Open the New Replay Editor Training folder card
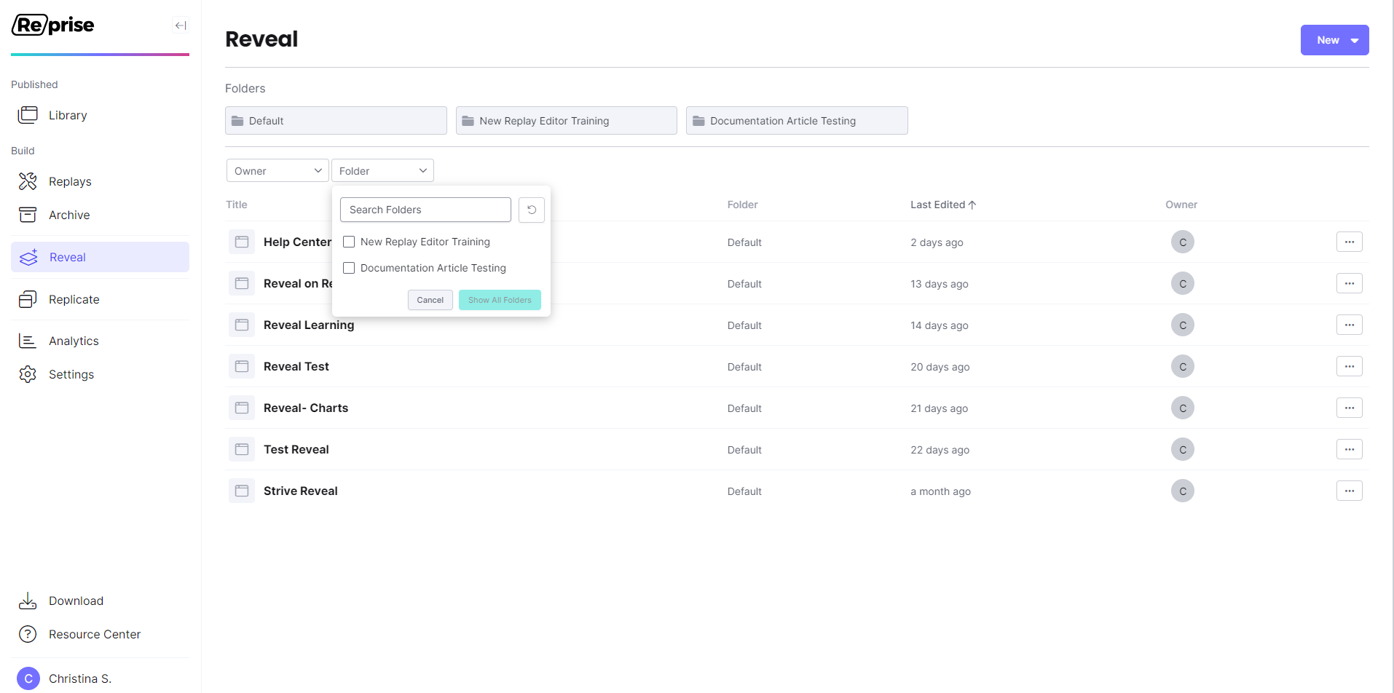 tap(567, 121)
